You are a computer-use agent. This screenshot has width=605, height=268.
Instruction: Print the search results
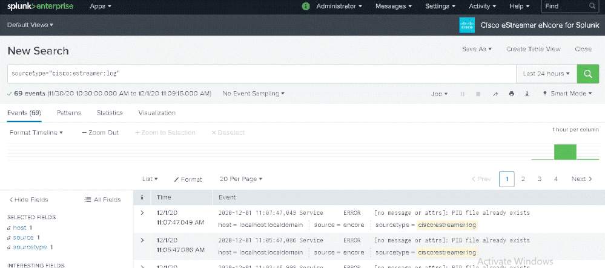click(512, 94)
